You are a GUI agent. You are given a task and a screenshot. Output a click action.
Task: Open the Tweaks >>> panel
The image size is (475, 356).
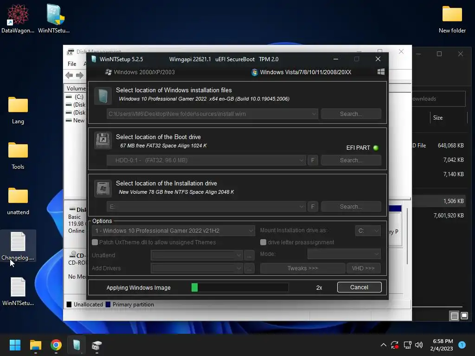tap(302, 268)
